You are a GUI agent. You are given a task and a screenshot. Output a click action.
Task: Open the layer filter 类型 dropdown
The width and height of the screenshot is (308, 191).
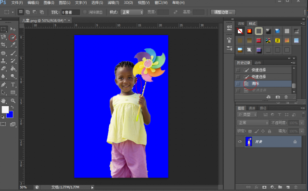coord(247,114)
